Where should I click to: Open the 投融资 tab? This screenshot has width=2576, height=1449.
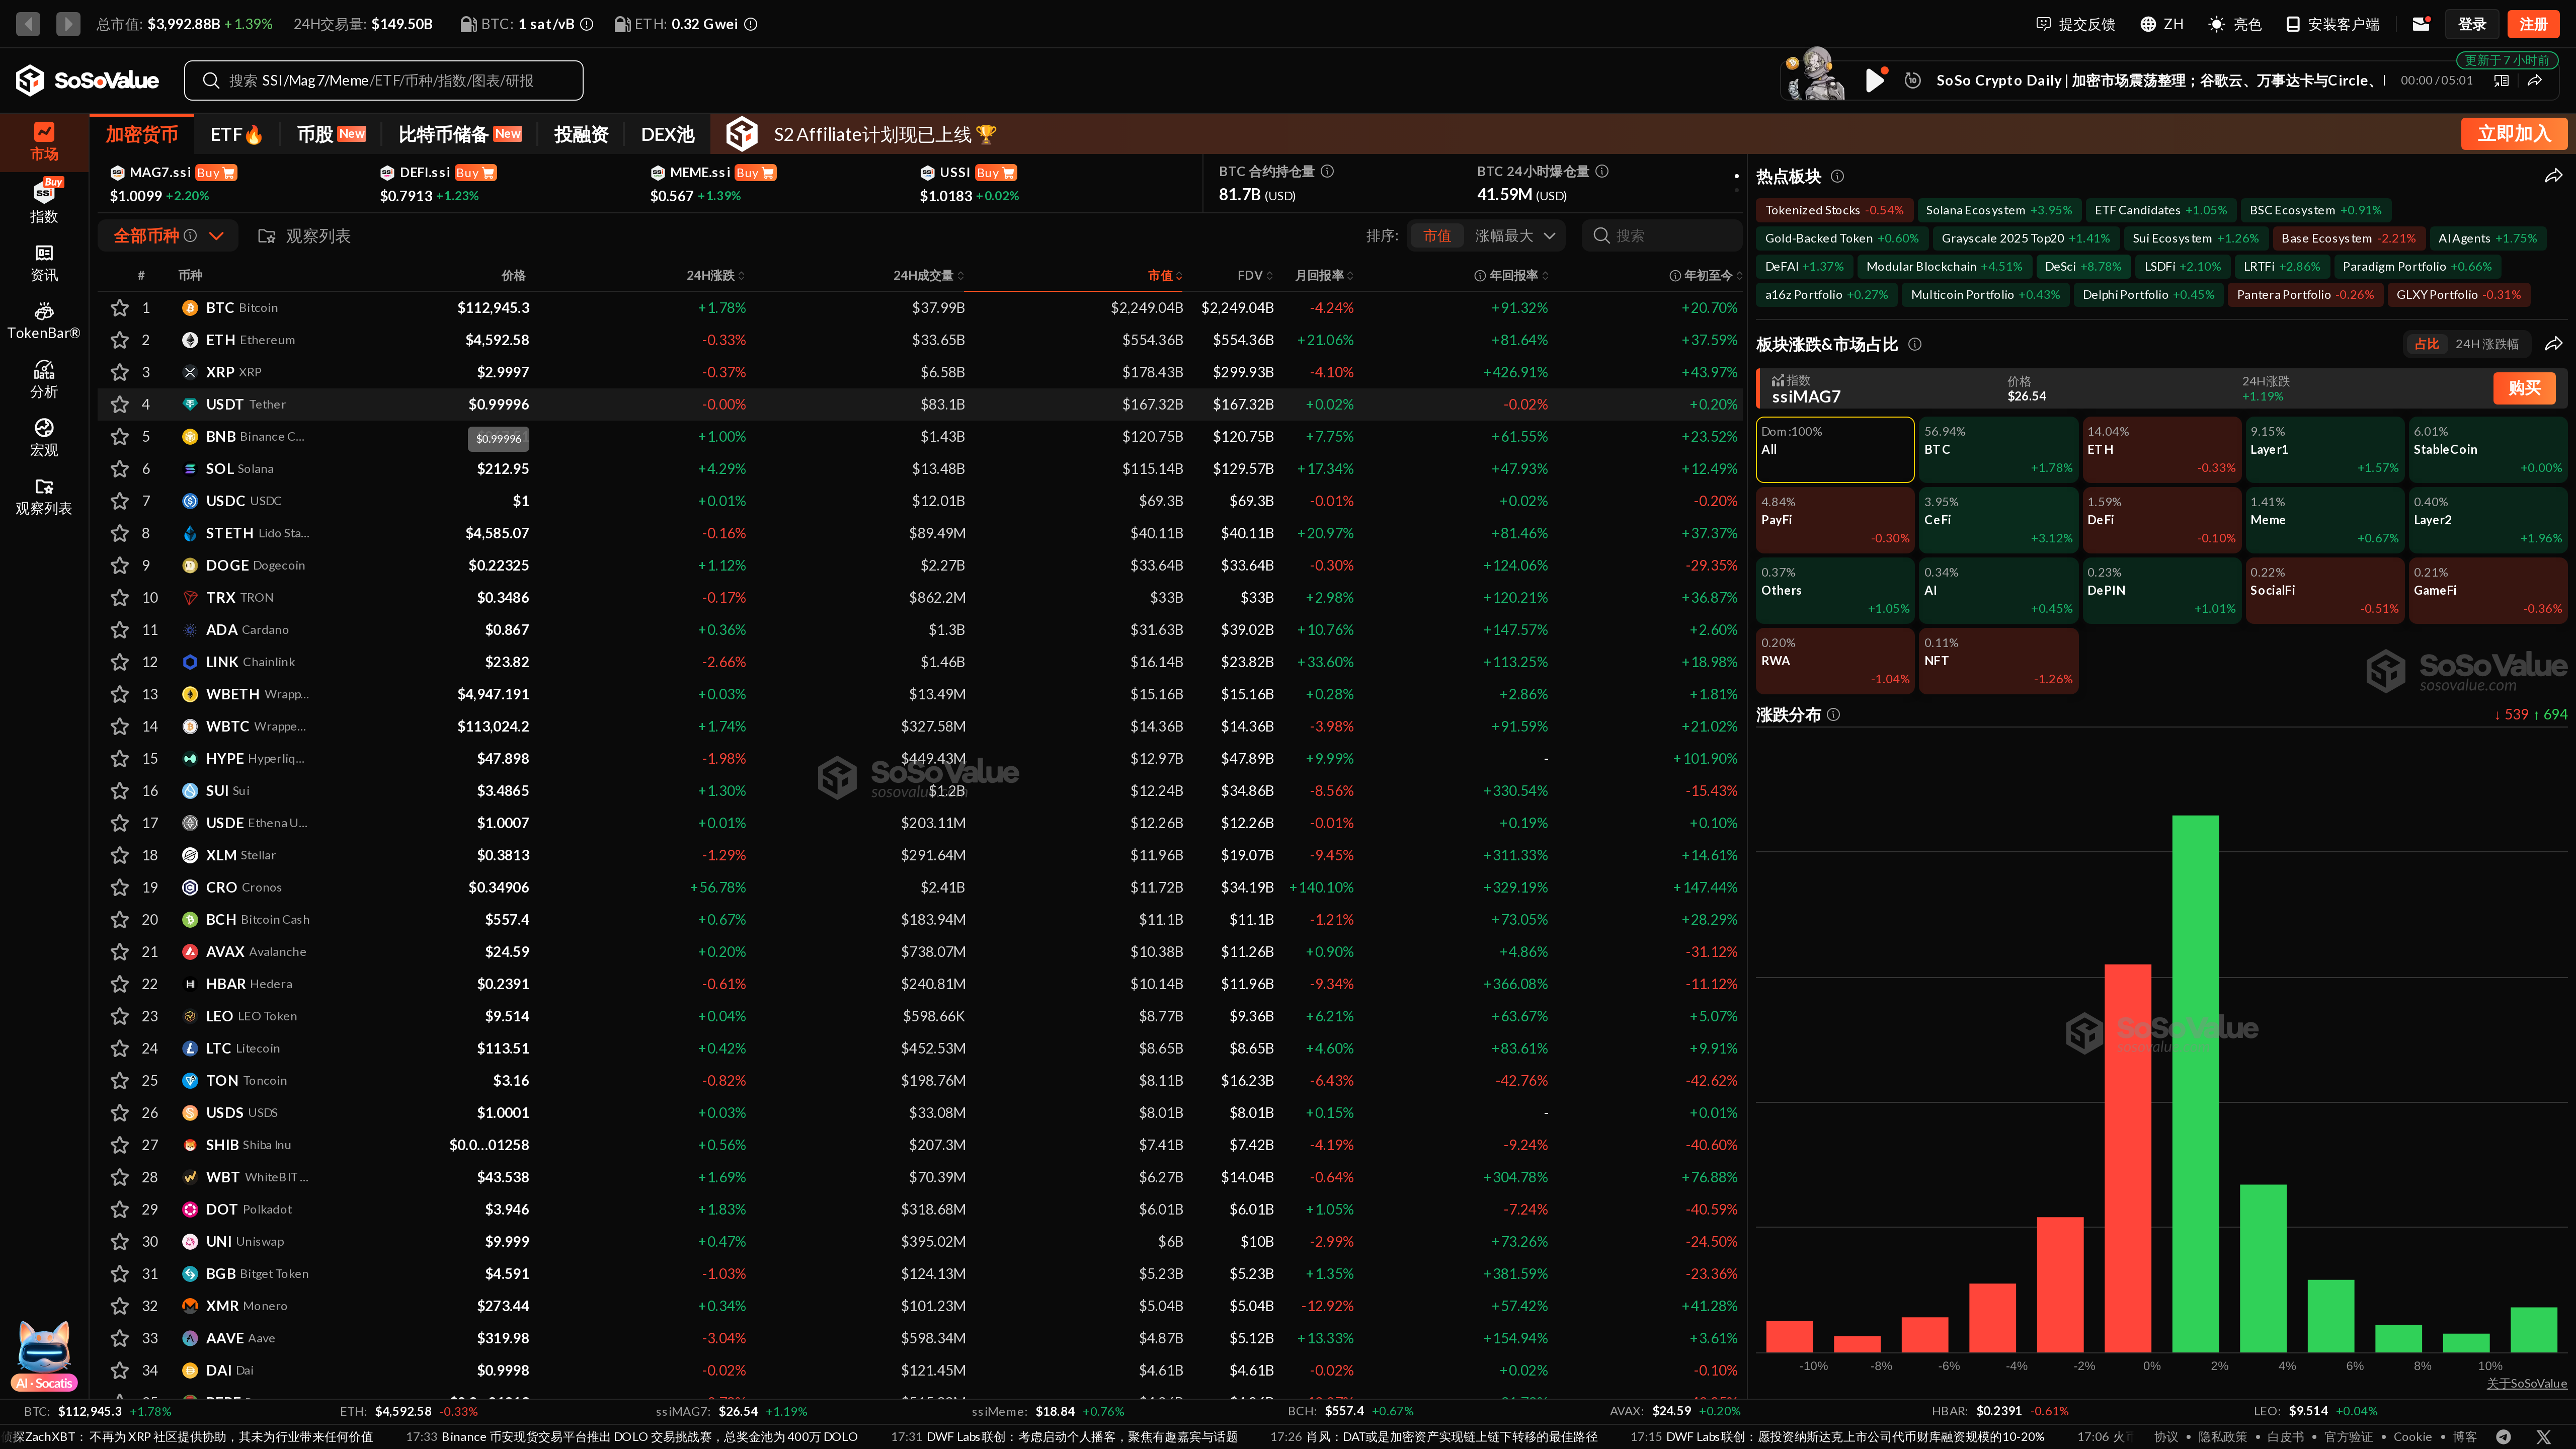581,134
